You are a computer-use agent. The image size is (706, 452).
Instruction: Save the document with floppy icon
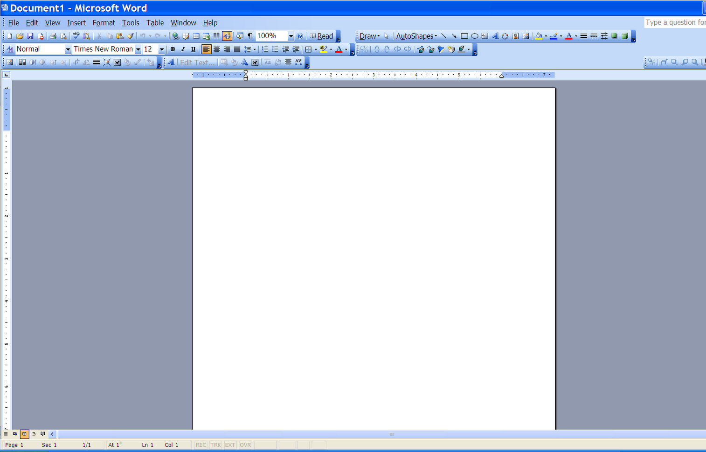tap(30, 36)
